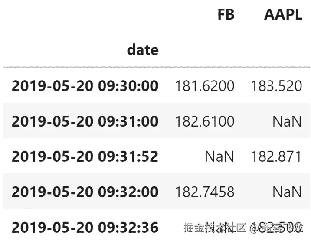Screen dimensions: 311x241
Task: Click the AAPL NaN cell at 09:32:00
Action: (287, 192)
